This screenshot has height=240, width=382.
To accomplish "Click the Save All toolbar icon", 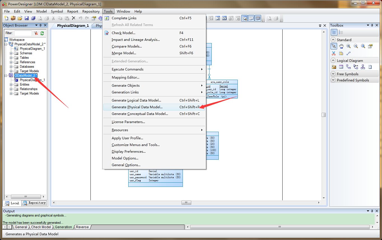I will (x=33, y=18).
